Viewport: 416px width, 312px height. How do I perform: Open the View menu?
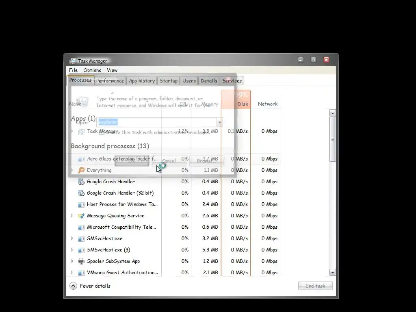click(x=112, y=70)
